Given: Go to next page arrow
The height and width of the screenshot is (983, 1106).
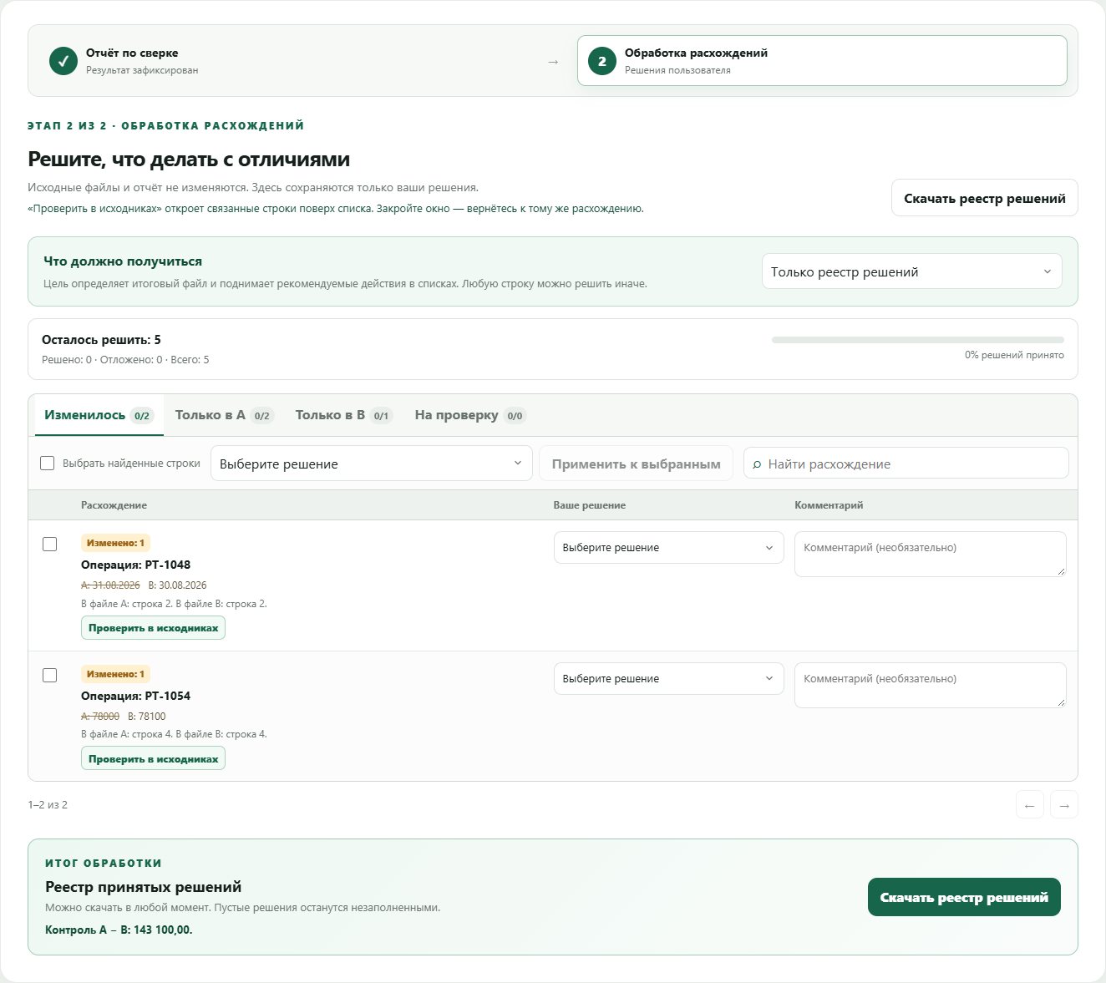Looking at the screenshot, I should [x=1064, y=805].
